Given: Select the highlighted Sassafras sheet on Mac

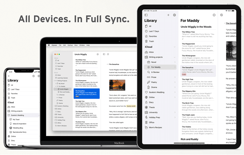Looking at the screenshot, I should pos(86,94).
